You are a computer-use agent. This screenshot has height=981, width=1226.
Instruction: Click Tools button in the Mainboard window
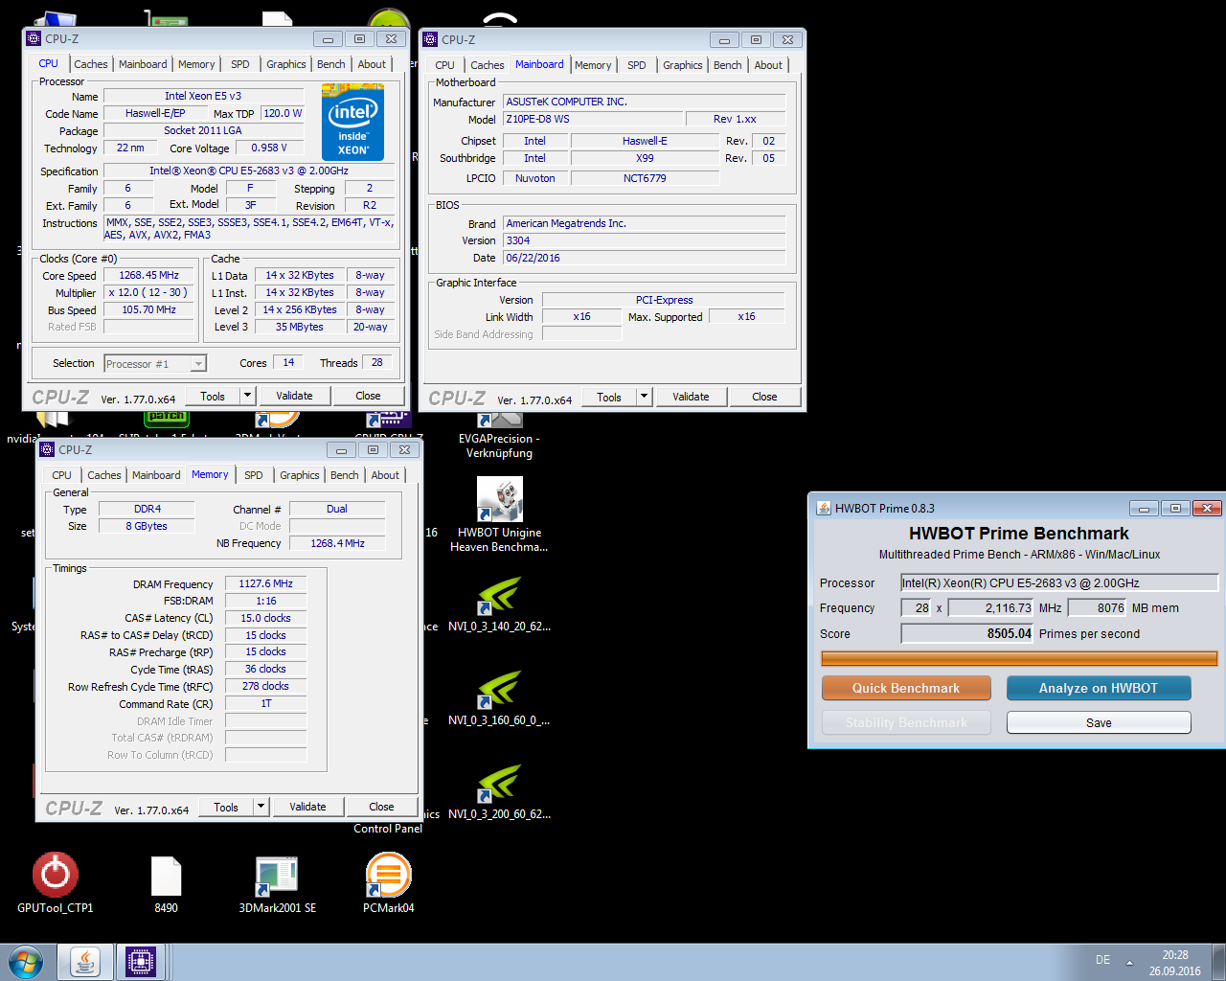coord(609,397)
